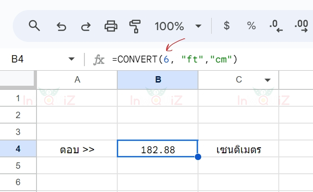Select column A header
The width and height of the screenshot is (313, 192).
pyautogui.click(x=77, y=80)
